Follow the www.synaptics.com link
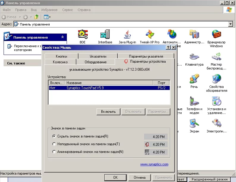Image resolution: width=236 pixels, height=182 pixels. click(154, 164)
